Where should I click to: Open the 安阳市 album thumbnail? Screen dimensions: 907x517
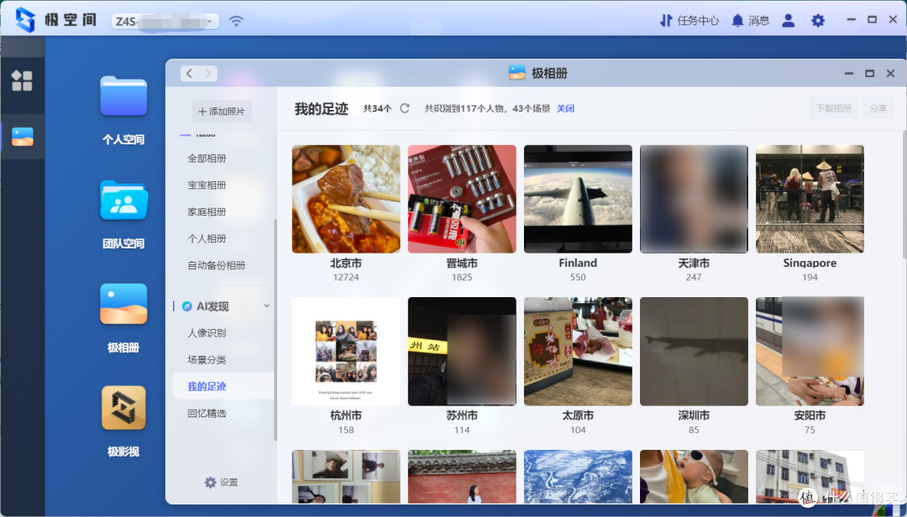(x=810, y=352)
